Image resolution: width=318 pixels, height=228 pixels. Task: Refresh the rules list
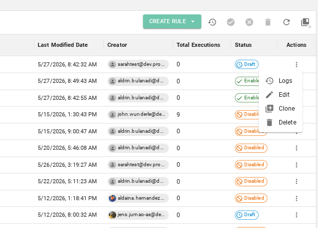(x=287, y=22)
